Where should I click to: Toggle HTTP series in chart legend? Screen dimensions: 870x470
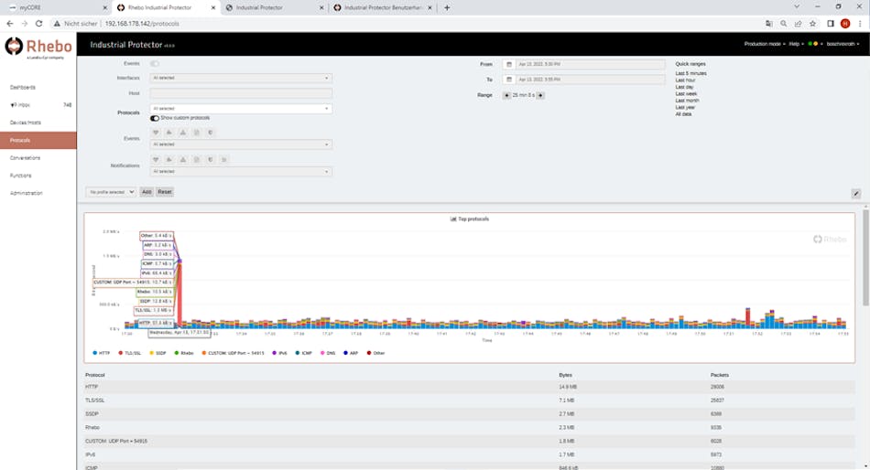[101, 353]
